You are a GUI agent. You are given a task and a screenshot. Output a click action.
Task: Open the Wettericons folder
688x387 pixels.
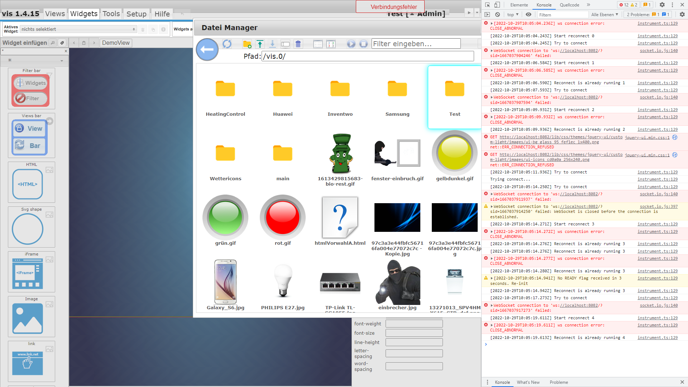(x=225, y=161)
